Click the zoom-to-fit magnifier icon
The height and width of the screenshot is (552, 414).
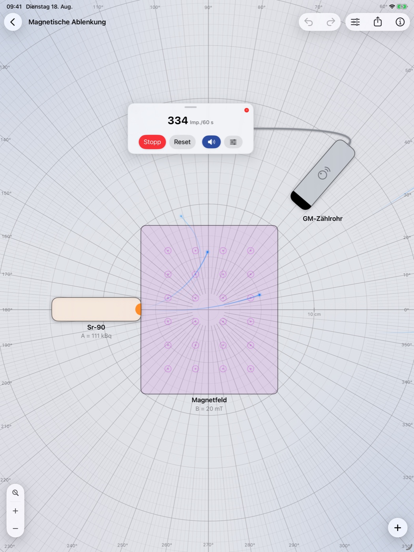tap(15, 493)
